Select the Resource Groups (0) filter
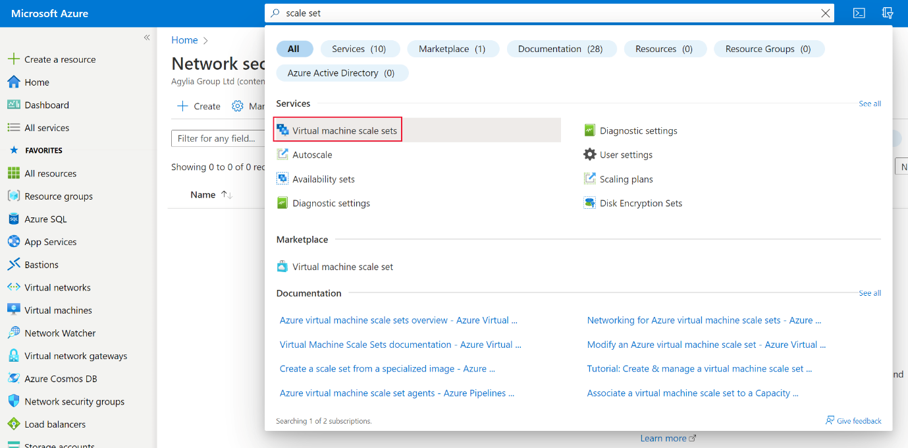Image resolution: width=908 pixels, height=448 pixels. (769, 49)
